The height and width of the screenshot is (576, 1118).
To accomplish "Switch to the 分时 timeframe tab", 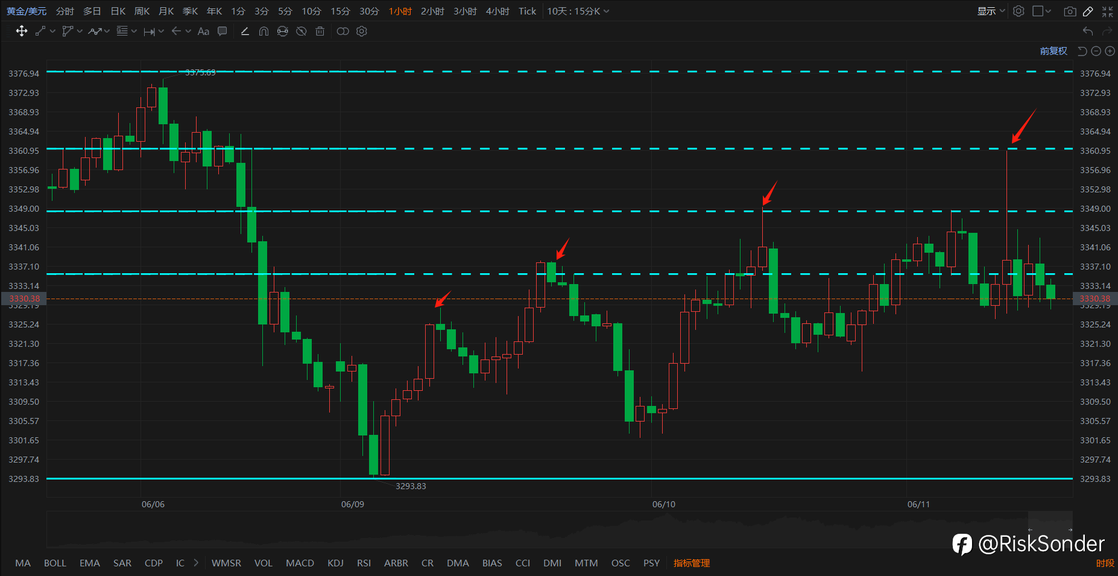I will pyautogui.click(x=65, y=11).
